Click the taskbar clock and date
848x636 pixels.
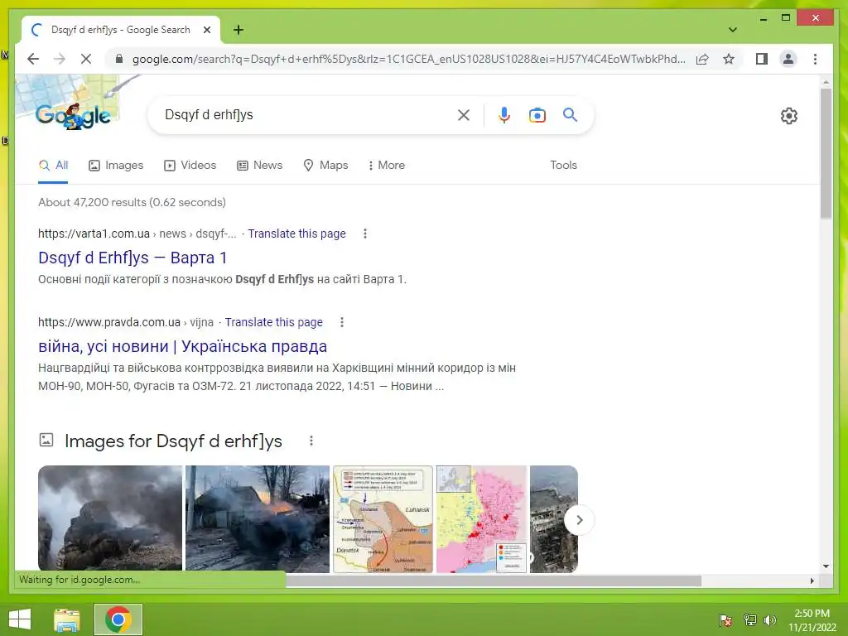pyautogui.click(x=812, y=620)
